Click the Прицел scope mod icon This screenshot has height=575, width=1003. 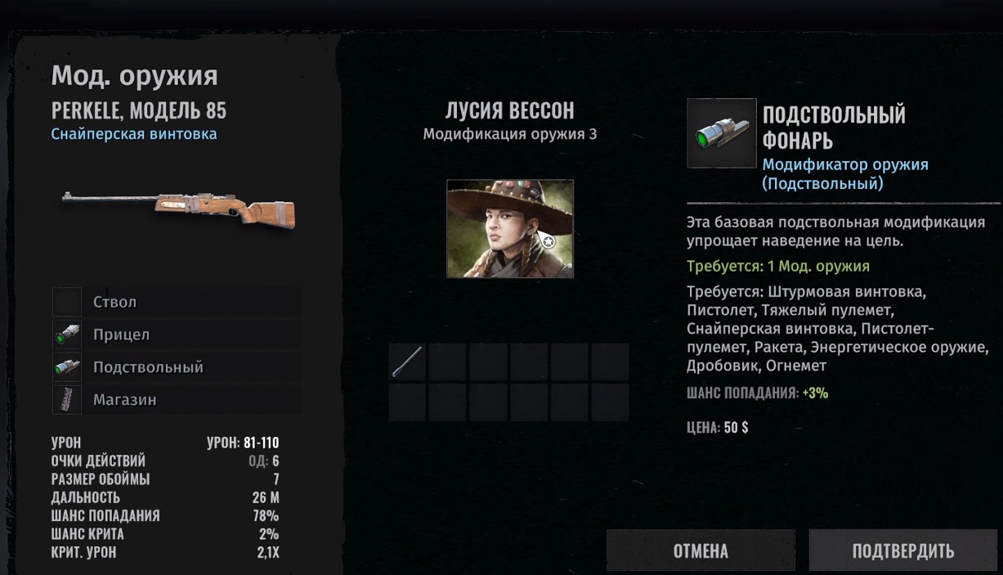67,335
